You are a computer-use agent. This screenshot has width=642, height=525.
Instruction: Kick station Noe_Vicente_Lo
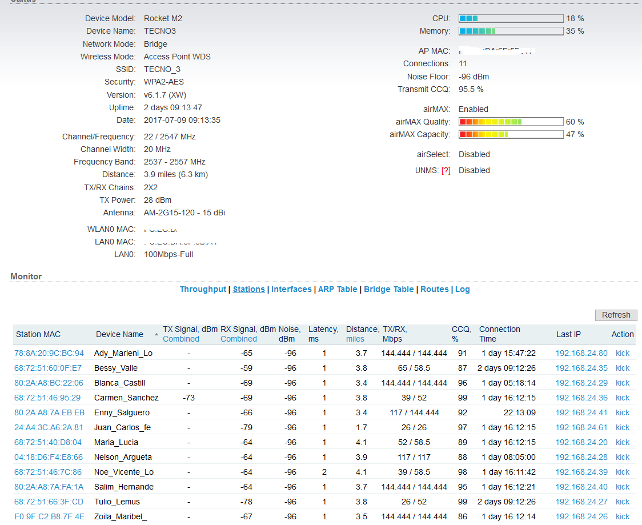pyautogui.click(x=623, y=472)
